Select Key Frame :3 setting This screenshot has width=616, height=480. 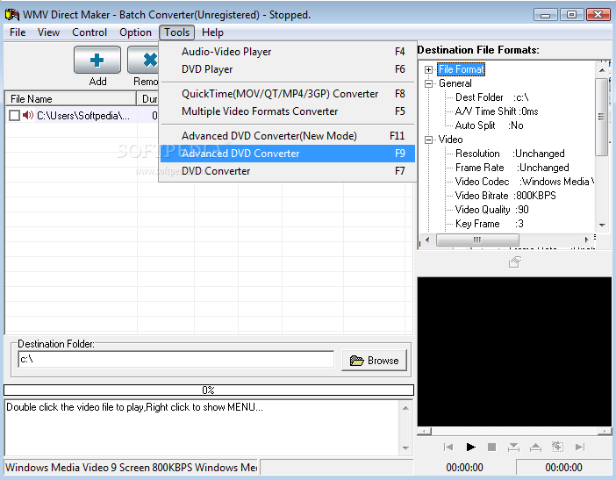(x=490, y=224)
